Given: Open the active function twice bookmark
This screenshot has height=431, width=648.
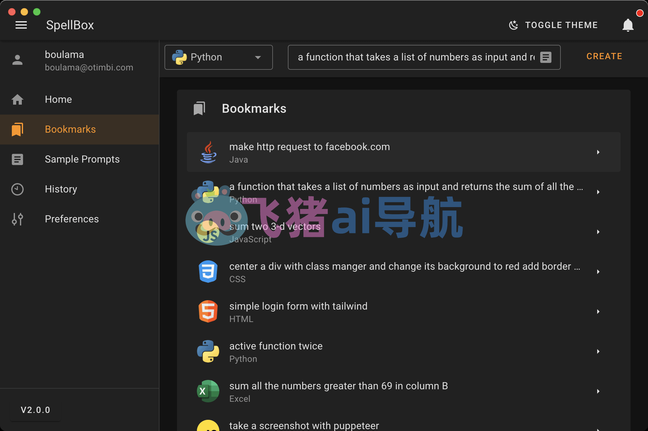Looking at the screenshot, I should 404,351.
